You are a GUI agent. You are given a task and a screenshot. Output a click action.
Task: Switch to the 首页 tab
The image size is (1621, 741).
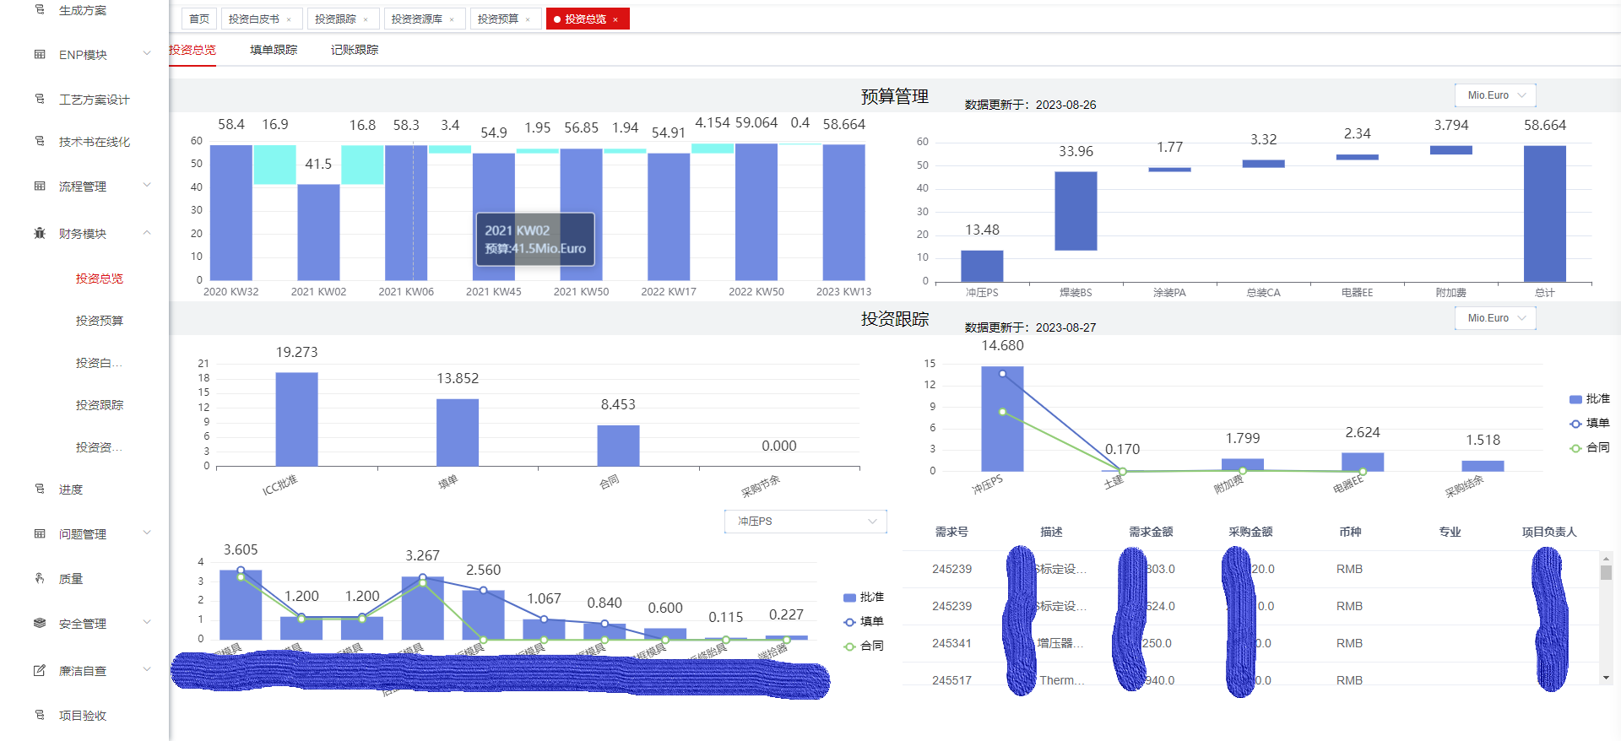tap(199, 19)
